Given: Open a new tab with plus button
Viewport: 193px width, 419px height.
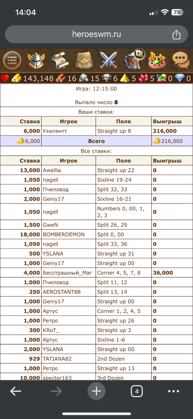Looking at the screenshot, I should [x=96, y=392].
